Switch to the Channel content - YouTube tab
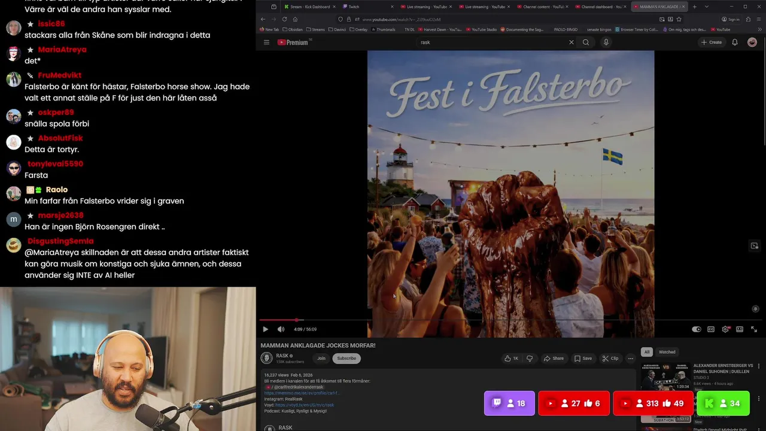766x431 pixels. [x=542, y=7]
